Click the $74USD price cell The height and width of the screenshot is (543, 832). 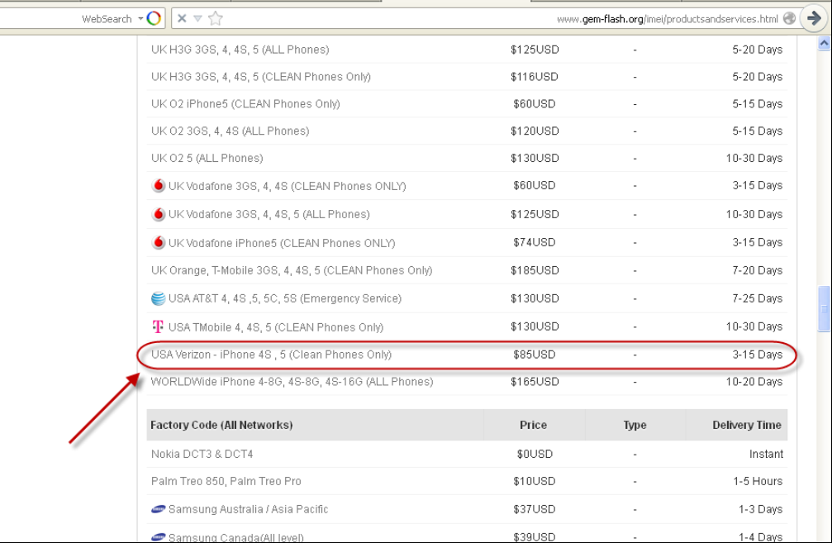click(x=534, y=242)
